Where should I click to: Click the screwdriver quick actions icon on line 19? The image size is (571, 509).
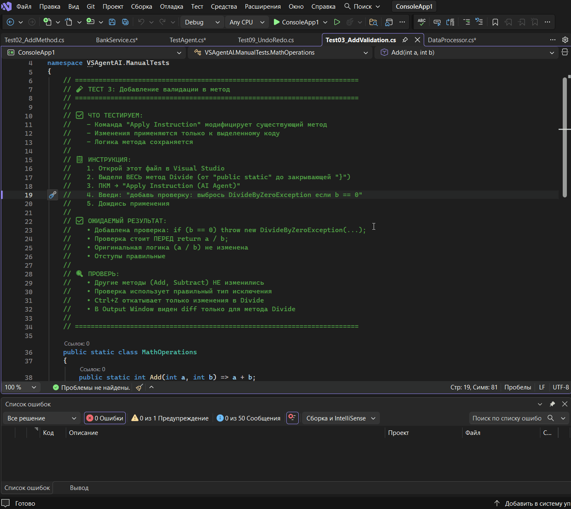(x=53, y=195)
